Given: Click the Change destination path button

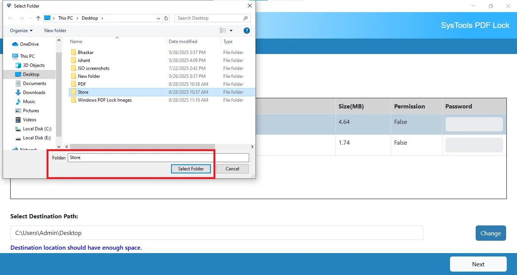Looking at the screenshot, I should [x=491, y=233].
